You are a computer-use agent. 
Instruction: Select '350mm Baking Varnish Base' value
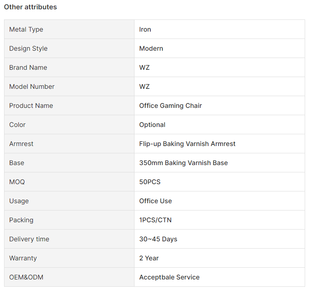[184, 163]
